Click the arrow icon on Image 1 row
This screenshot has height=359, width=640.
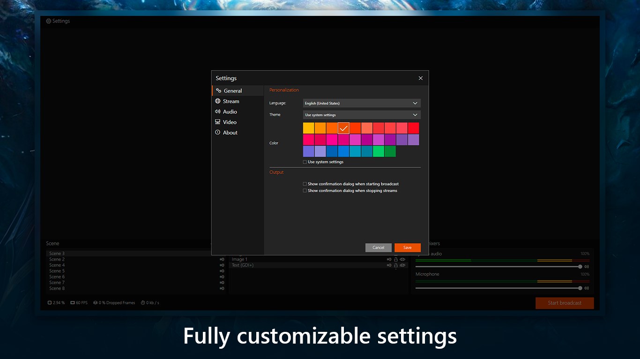(389, 259)
